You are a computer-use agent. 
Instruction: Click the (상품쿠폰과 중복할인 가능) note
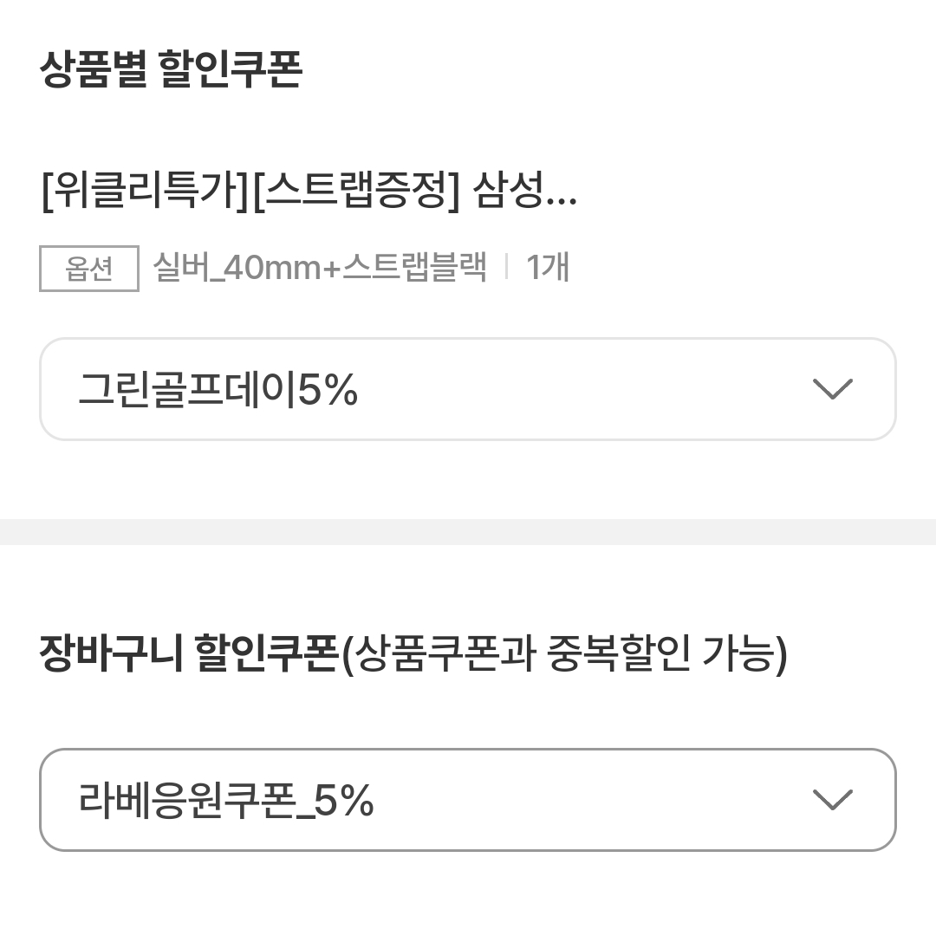pyautogui.click(x=565, y=654)
